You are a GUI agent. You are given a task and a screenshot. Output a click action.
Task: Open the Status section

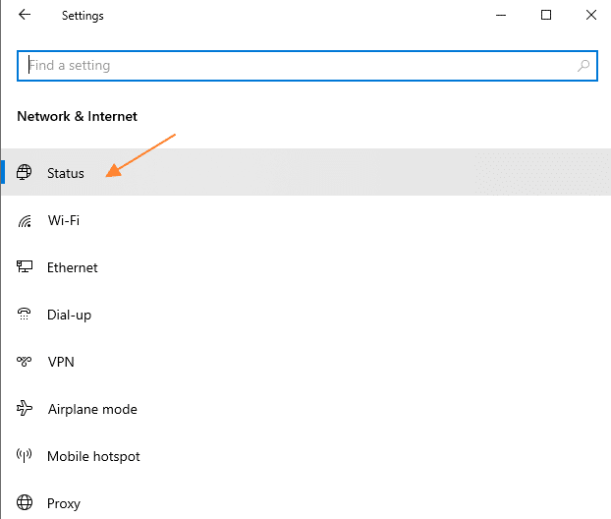coord(306,172)
